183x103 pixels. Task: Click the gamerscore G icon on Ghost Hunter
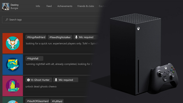28,80
